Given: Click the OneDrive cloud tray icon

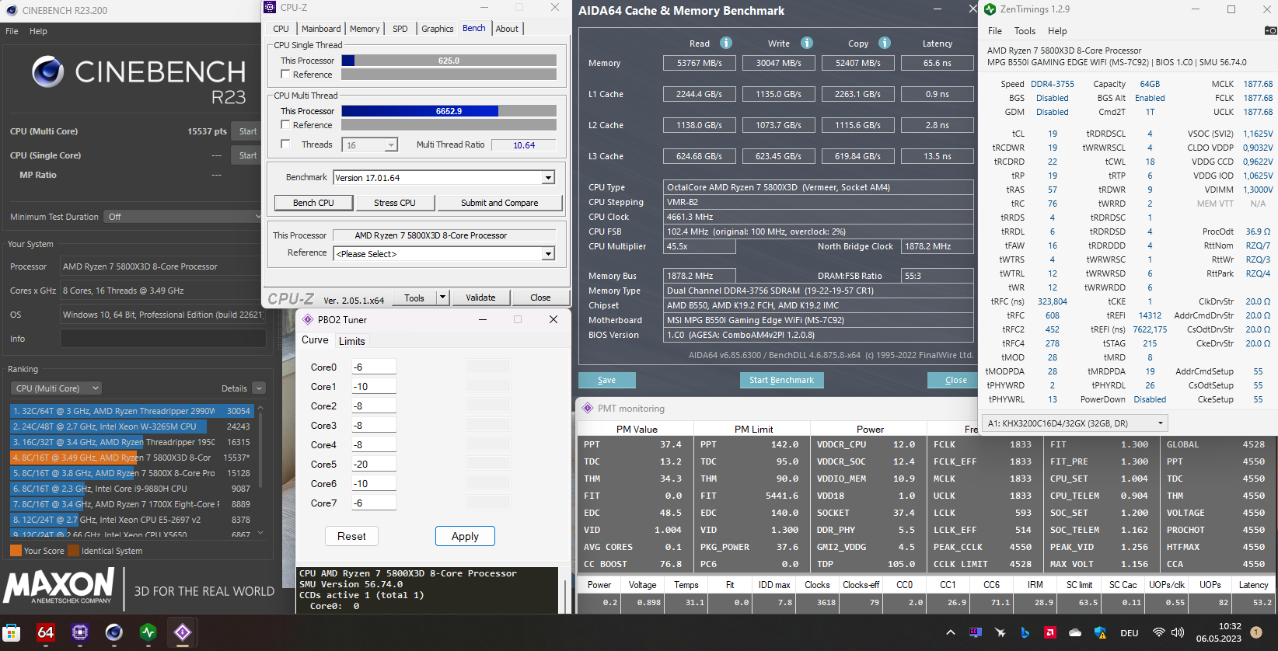Looking at the screenshot, I should pyautogui.click(x=1075, y=632).
